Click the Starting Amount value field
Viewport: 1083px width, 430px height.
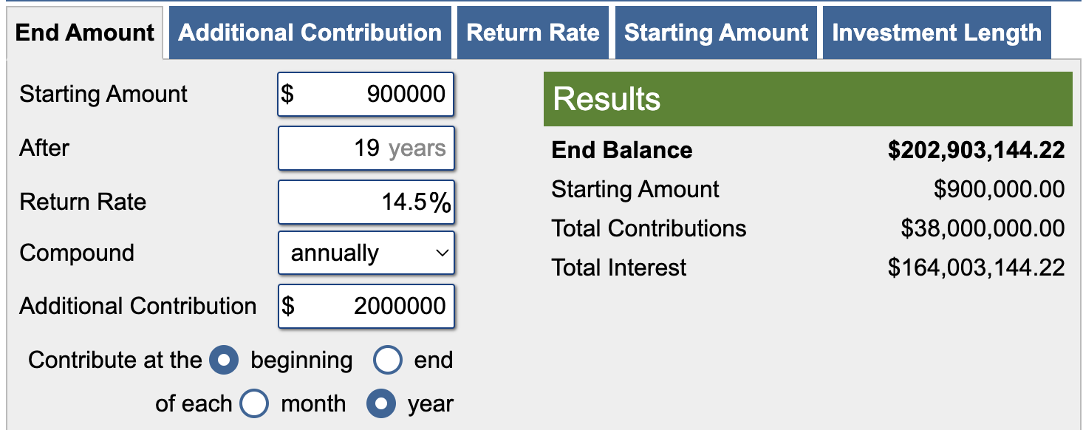click(x=366, y=95)
